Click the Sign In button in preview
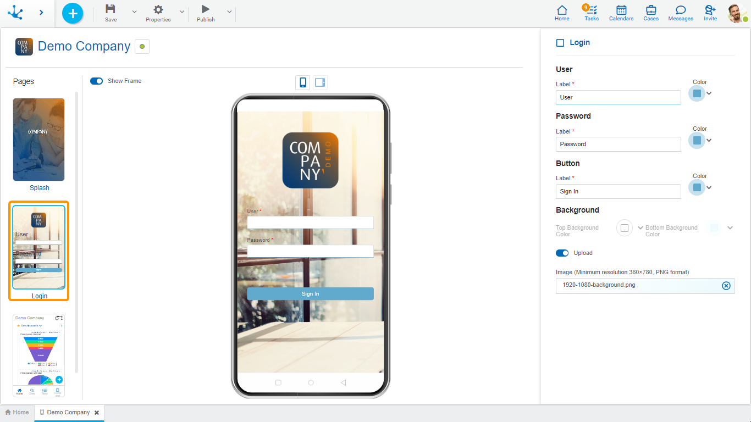The width and height of the screenshot is (751, 422). pos(310,294)
